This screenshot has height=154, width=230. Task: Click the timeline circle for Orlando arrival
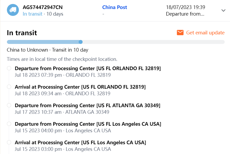pyautogui.click(x=9, y=87)
